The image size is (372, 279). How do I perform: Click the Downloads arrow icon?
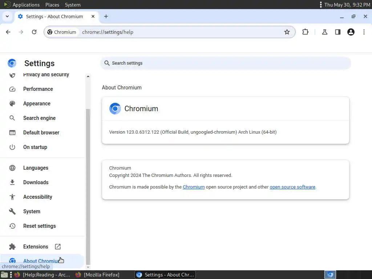(12, 182)
